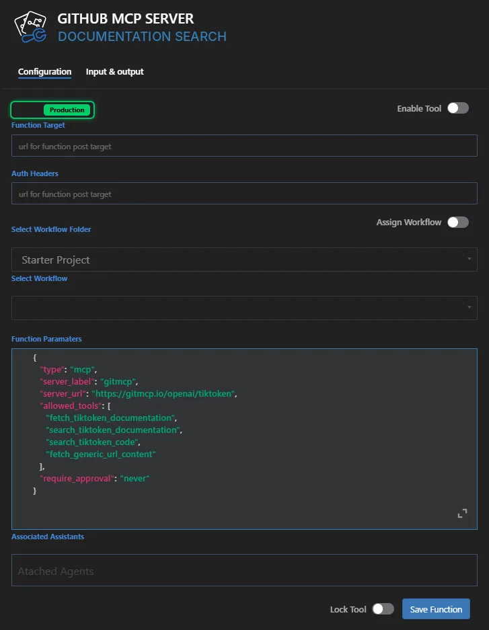Click the "fetch_generic_url_content" entry
Screen dimensions: 489x630
tap(101, 454)
